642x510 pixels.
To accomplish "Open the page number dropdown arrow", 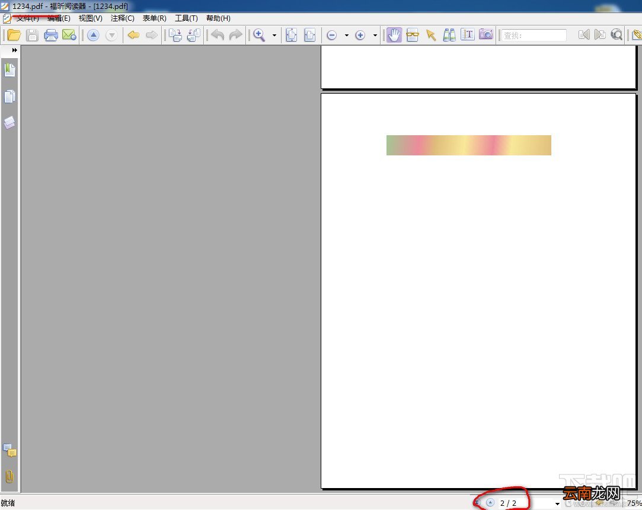I will point(557,504).
